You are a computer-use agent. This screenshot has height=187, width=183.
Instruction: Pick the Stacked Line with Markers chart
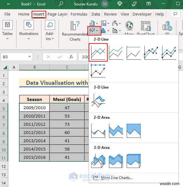(x=169, y=53)
